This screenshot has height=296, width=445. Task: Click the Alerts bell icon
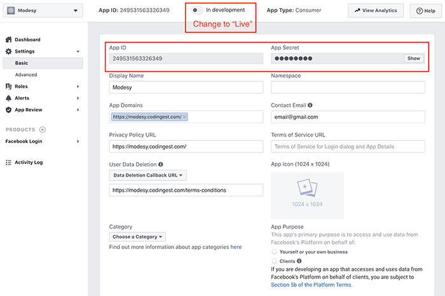click(x=9, y=98)
